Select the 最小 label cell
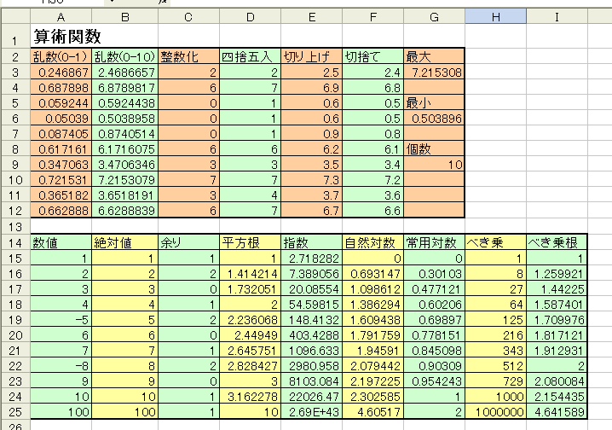Image resolution: width=612 pixels, height=430 pixels. pyautogui.click(x=434, y=103)
